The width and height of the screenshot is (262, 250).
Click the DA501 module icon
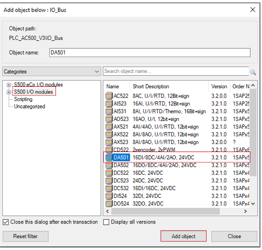(x=109, y=158)
